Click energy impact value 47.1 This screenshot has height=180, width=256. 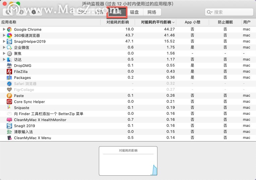129,41
